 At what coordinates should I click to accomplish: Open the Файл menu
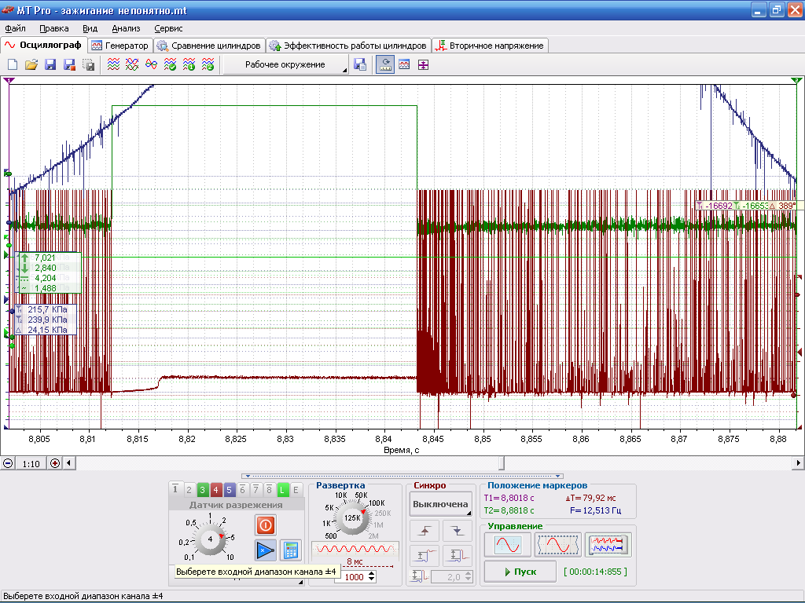pyautogui.click(x=15, y=29)
